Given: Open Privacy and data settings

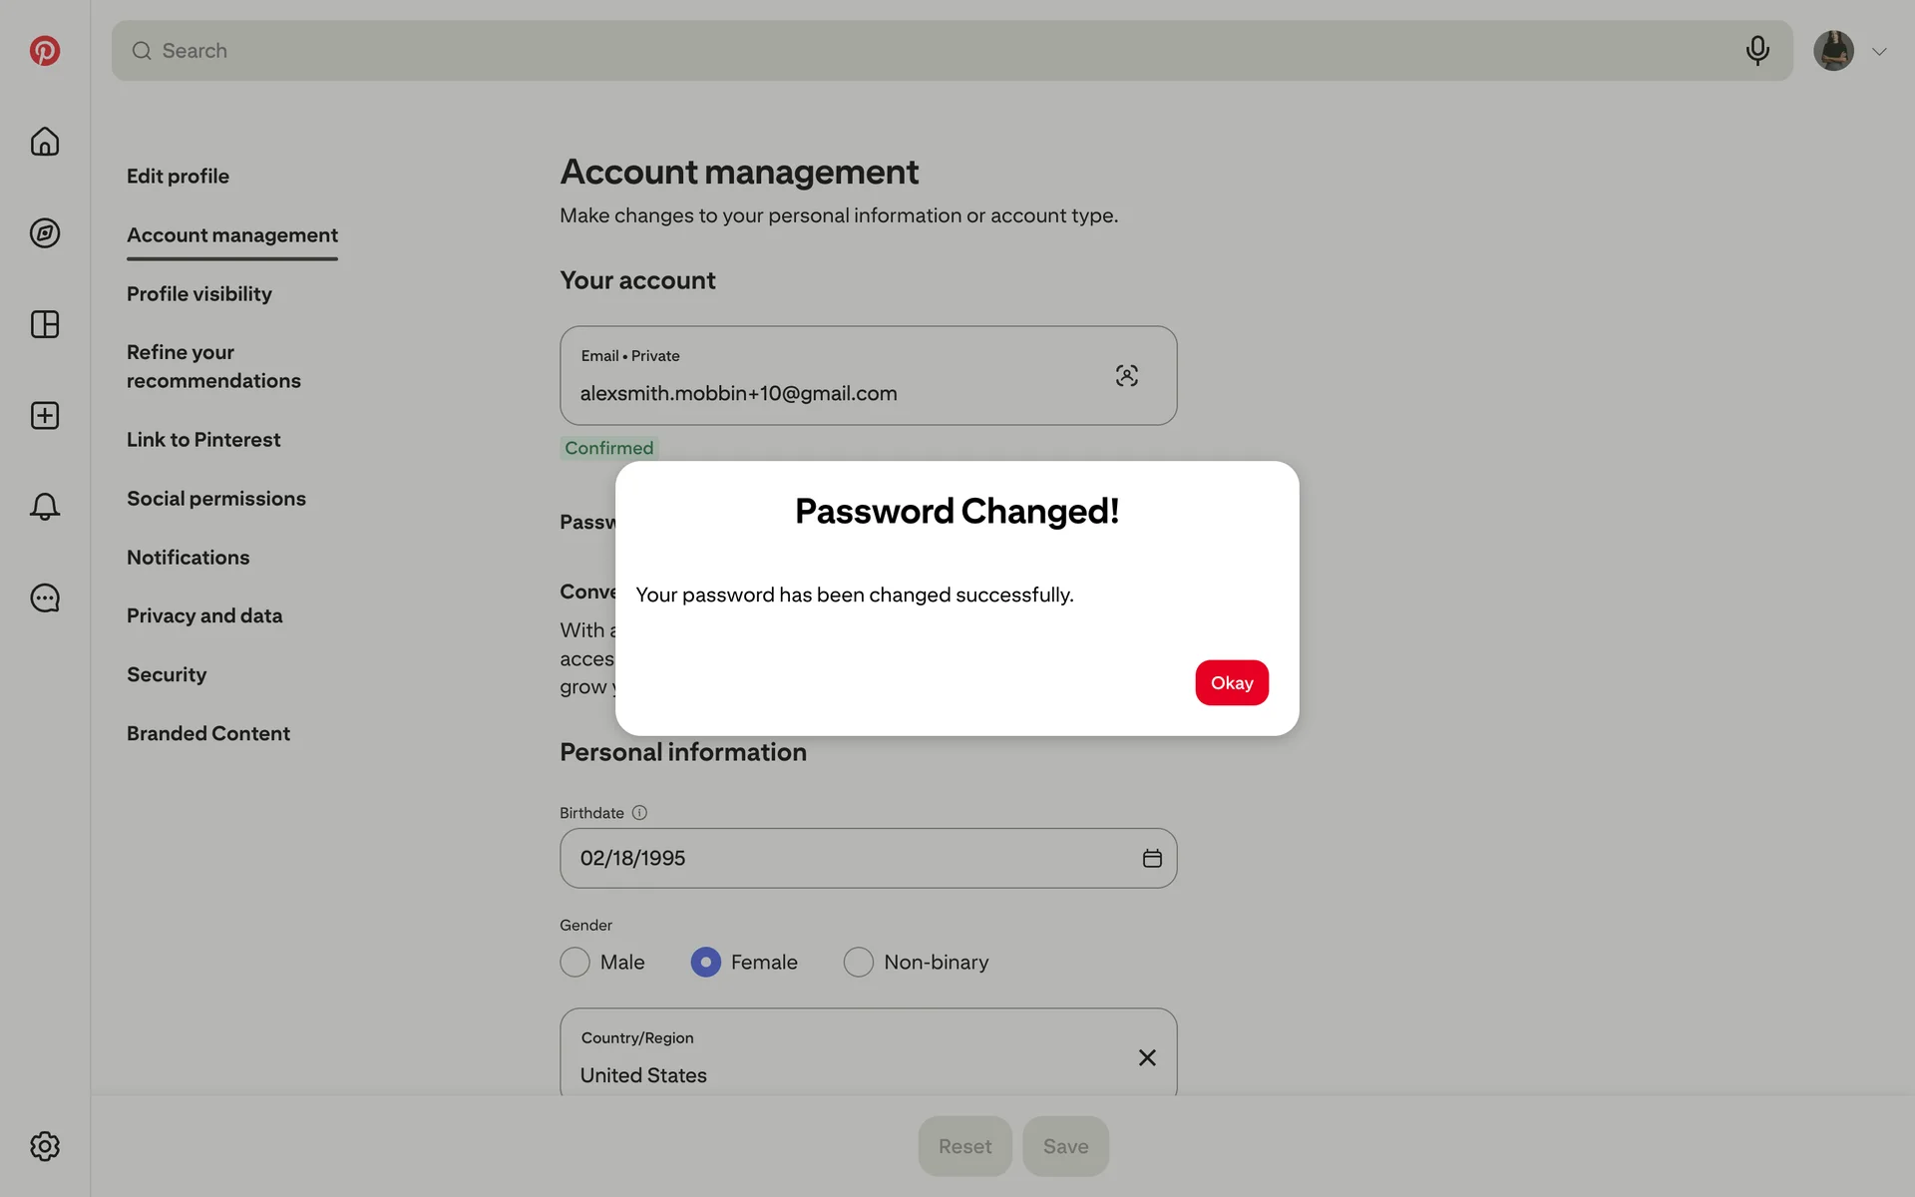Looking at the screenshot, I should pos(204,615).
